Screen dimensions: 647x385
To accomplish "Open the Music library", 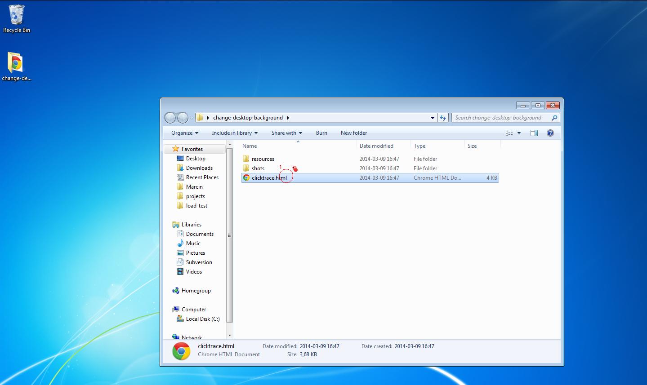I will [193, 243].
